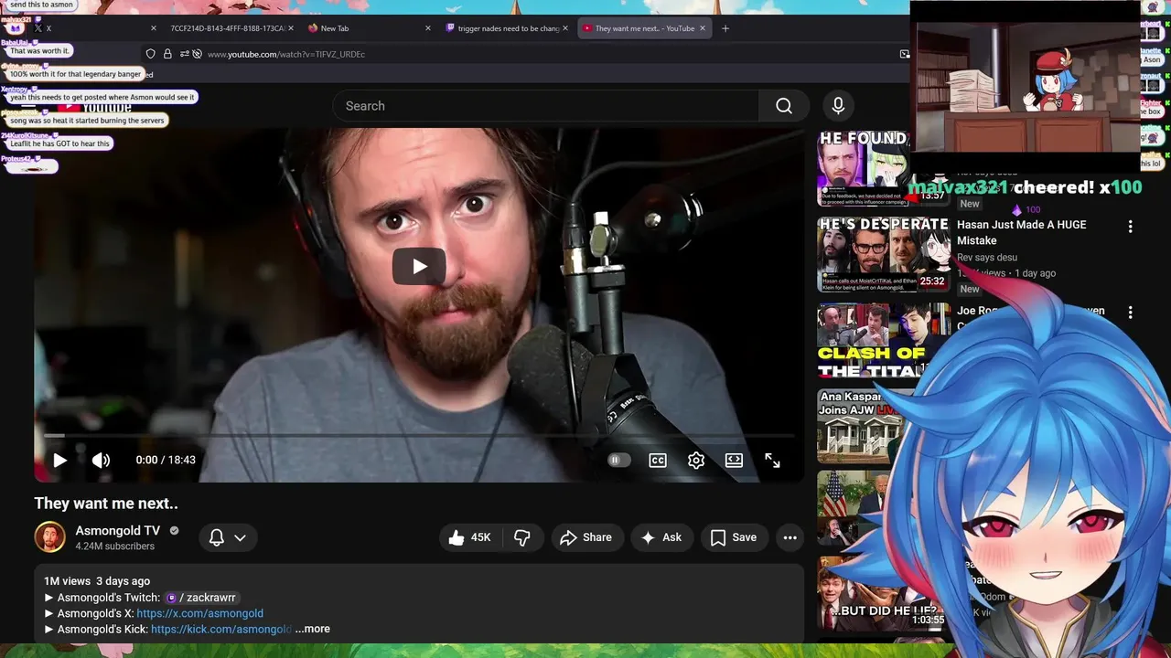1171x658 pixels.
Task: Click the 0:00 / 18:43 time display
Action: pyautogui.click(x=166, y=460)
